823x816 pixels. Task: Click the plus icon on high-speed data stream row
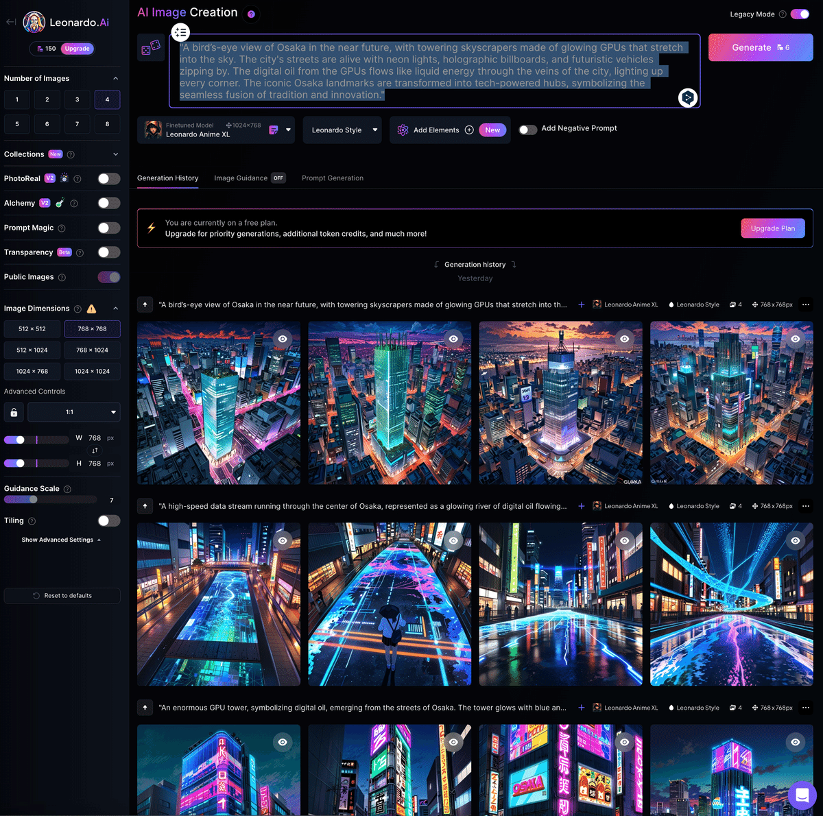(x=582, y=506)
